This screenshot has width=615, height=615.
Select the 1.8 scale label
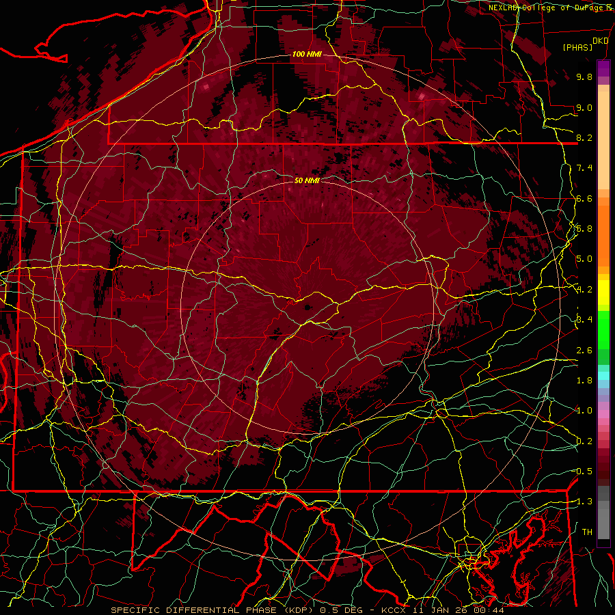[x=584, y=381]
